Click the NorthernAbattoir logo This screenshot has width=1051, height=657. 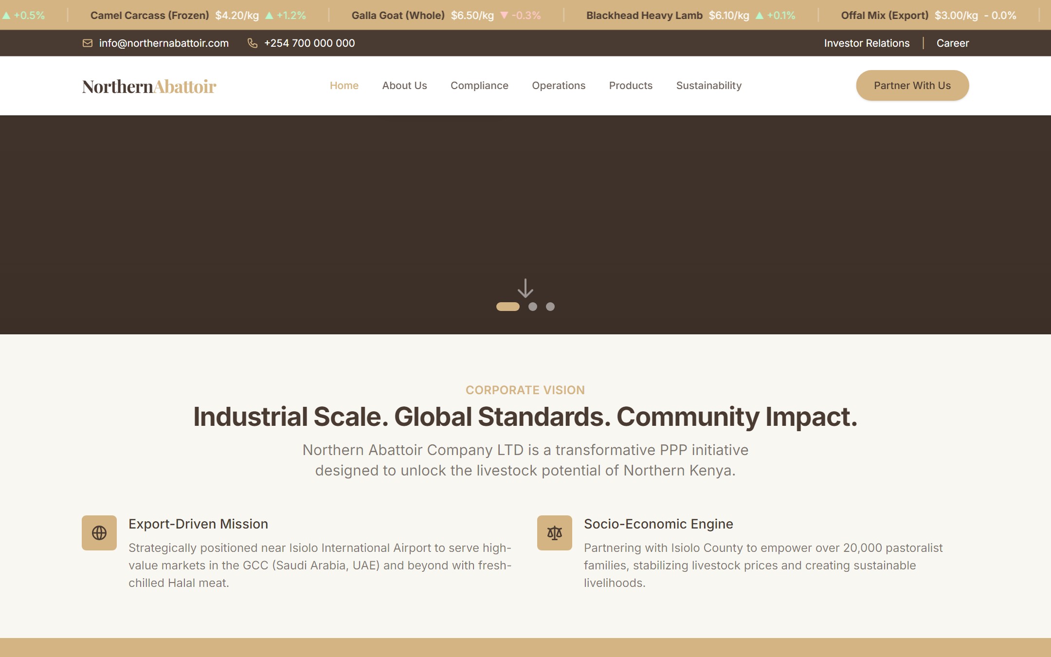(x=149, y=87)
